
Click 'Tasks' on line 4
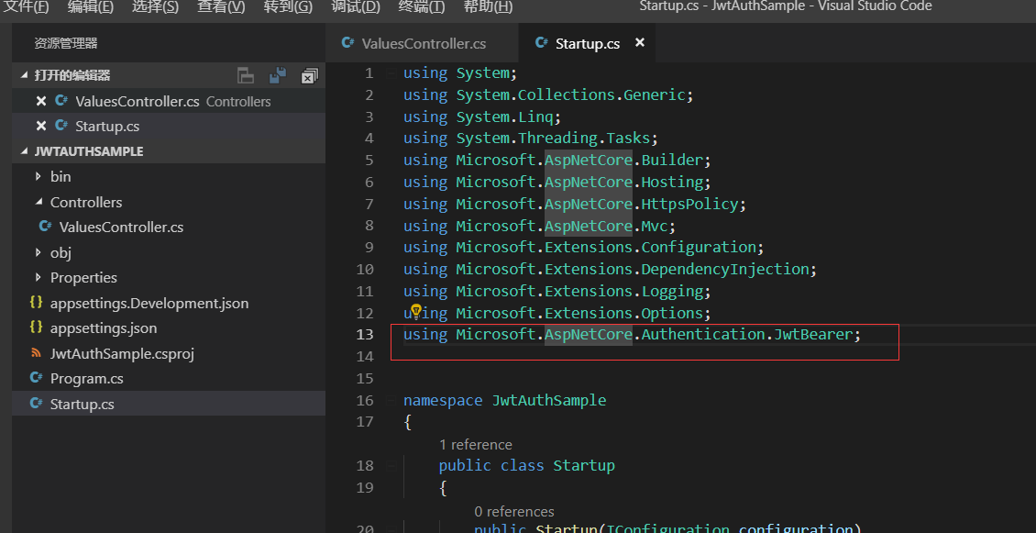(628, 139)
